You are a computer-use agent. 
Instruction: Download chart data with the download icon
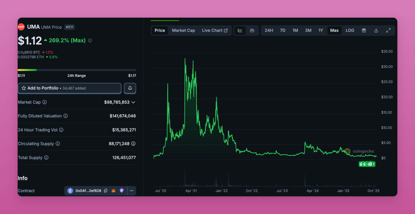[376, 30]
